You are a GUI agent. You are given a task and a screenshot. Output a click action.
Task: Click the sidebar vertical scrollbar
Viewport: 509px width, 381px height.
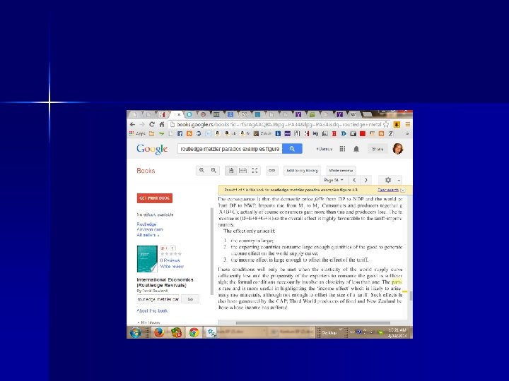click(x=212, y=251)
